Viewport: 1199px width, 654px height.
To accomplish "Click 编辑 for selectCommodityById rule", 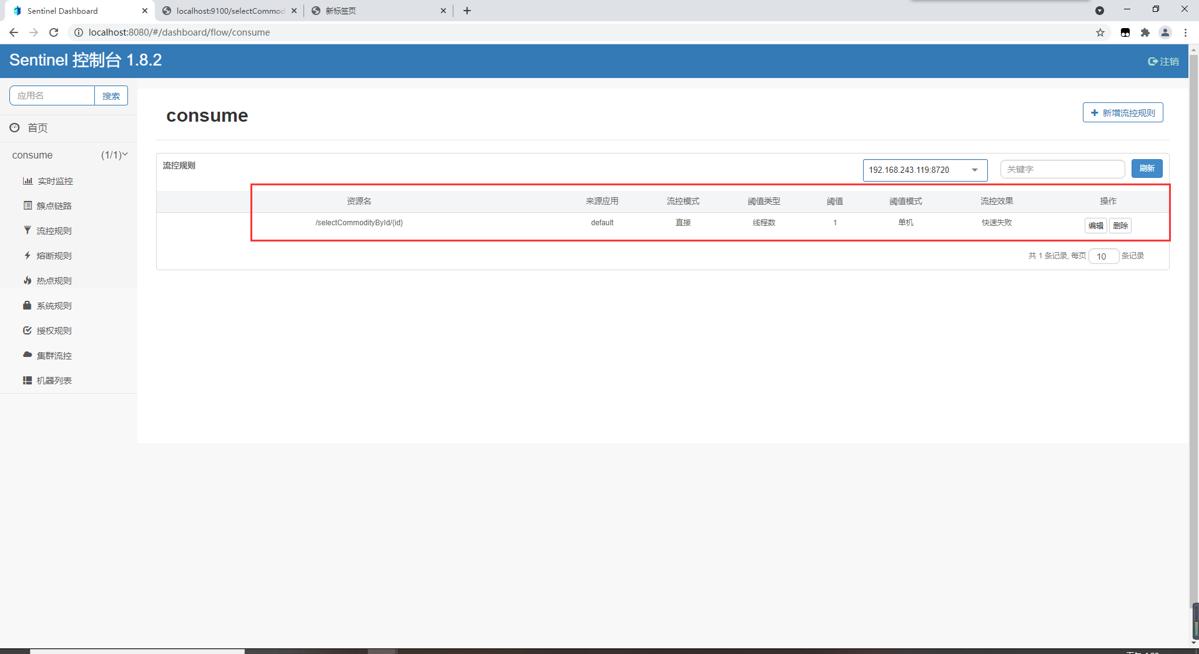I will click(1096, 225).
